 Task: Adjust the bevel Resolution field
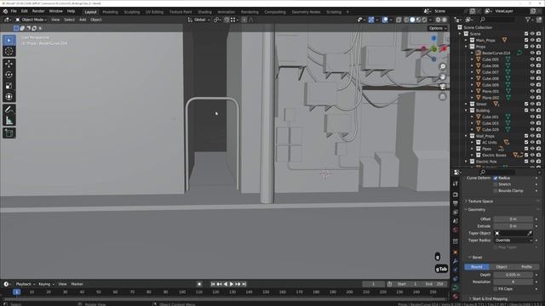point(513,281)
